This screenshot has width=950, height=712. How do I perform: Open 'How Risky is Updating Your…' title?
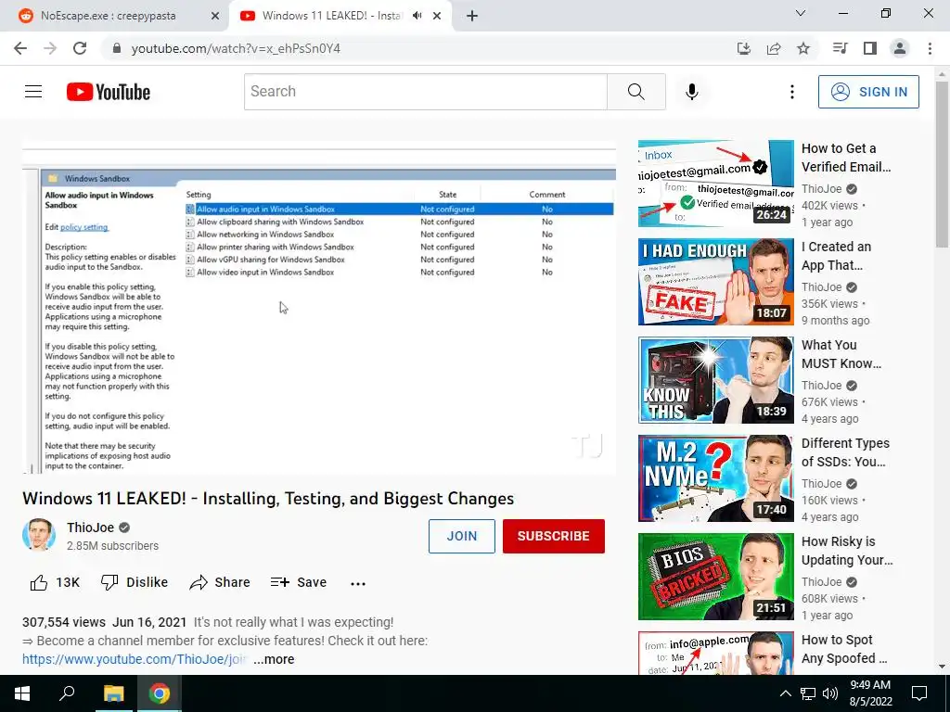click(x=847, y=551)
